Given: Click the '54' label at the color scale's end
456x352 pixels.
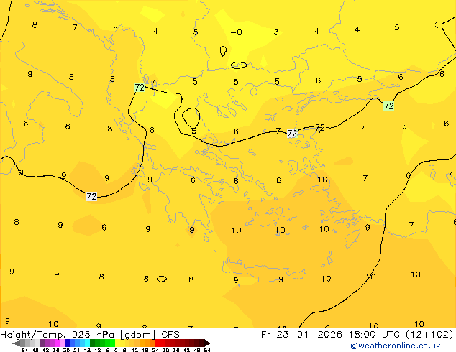Looking at the screenshot, I should [207, 350].
